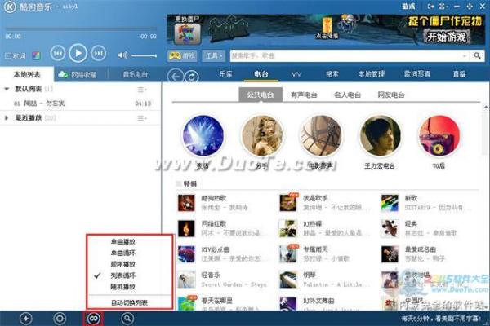490x326 pixels.
Task: Go back with the left arrow button
Action: pyautogui.click(x=176, y=77)
